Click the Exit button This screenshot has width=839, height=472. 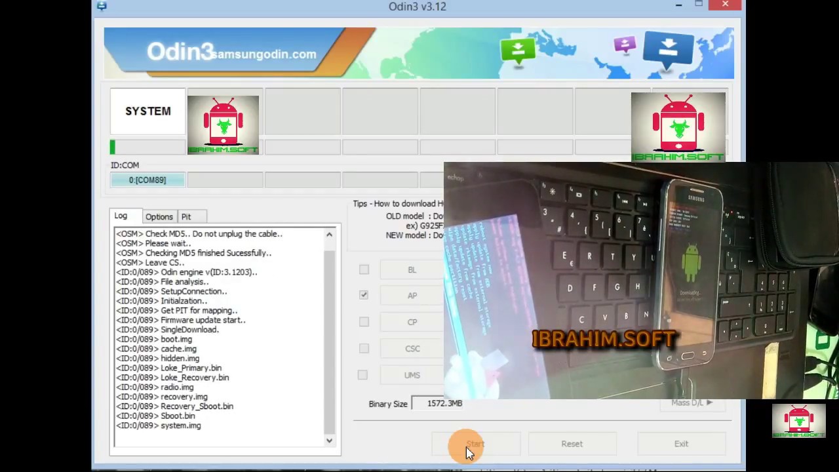point(682,444)
